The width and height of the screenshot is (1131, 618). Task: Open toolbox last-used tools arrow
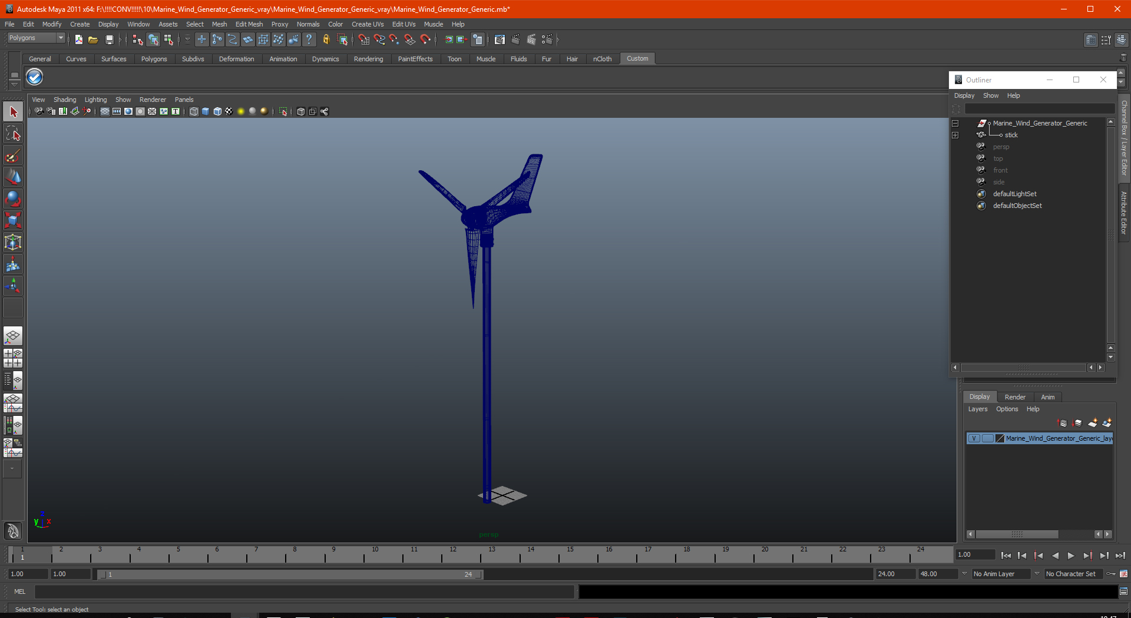(x=12, y=469)
